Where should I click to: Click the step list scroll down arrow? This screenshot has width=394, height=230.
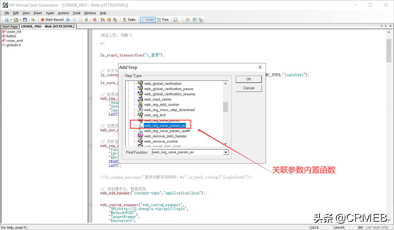225,144
